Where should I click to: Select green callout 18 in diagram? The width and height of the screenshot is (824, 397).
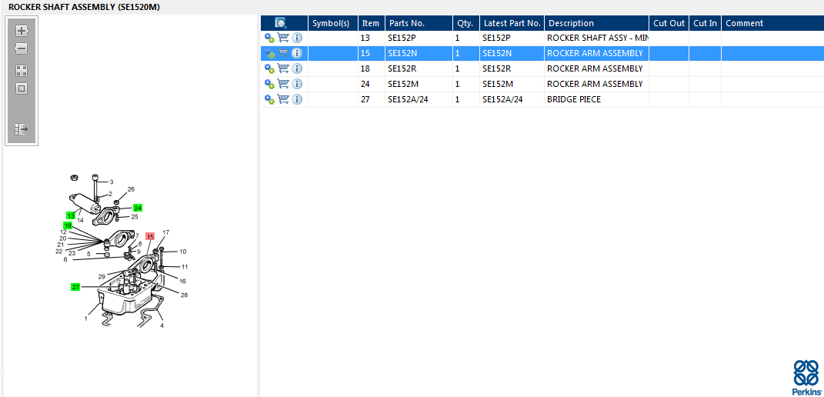pyautogui.click(x=67, y=225)
